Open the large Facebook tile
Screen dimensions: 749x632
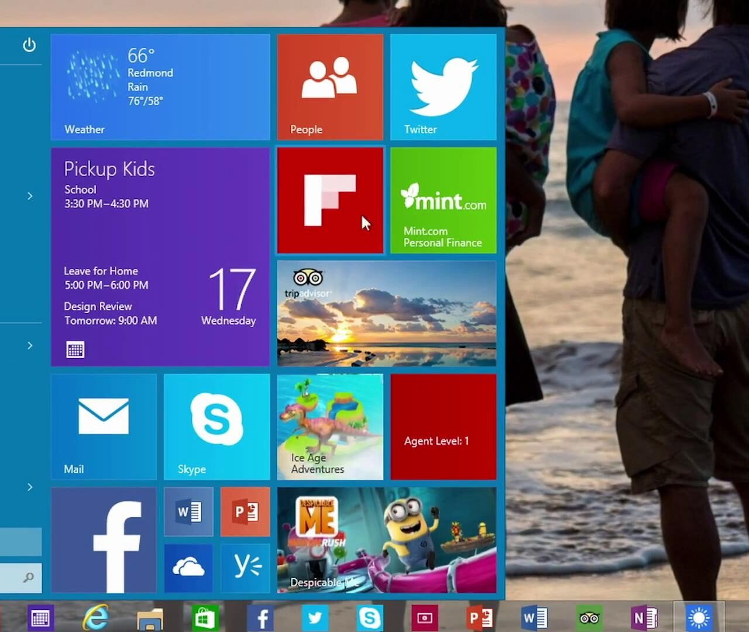click(104, 540)
